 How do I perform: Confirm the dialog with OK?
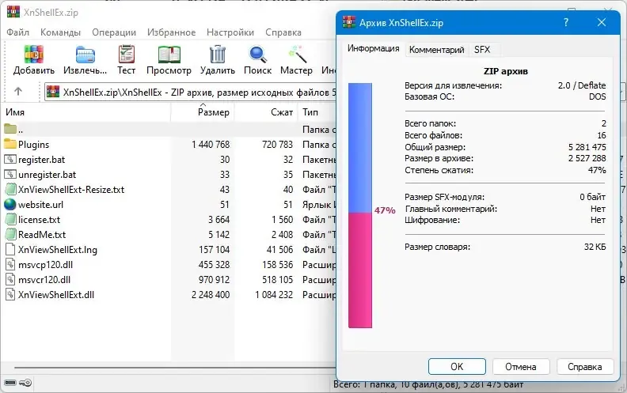click(x=457, y=366)
